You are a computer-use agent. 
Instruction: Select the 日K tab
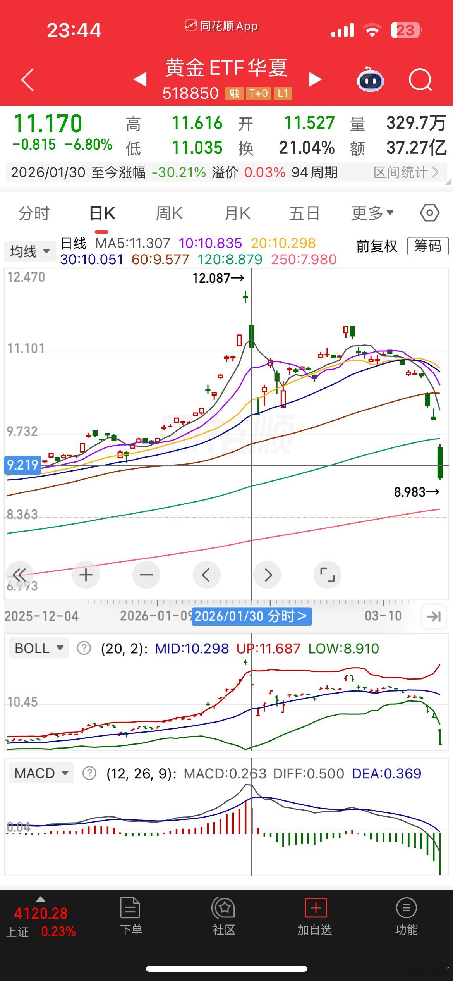click(x=102, y=213)
